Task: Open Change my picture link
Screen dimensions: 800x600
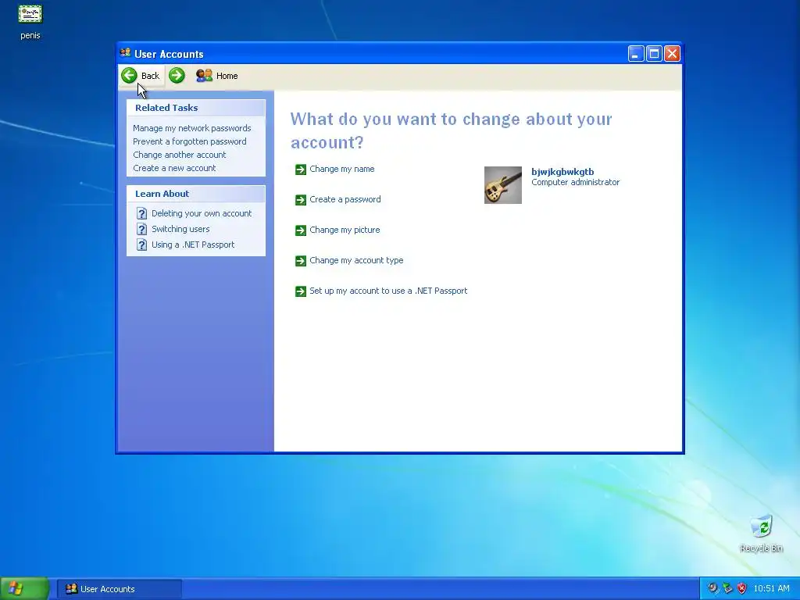Action: pos(345,230)
